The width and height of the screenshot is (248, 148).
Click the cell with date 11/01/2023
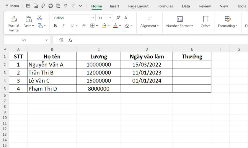pyautogui.click(x=147, y=73)
